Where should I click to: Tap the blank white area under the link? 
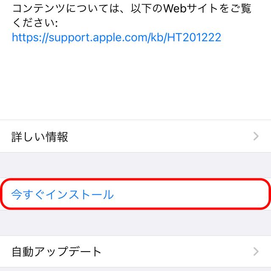click(x=135, y=81)
